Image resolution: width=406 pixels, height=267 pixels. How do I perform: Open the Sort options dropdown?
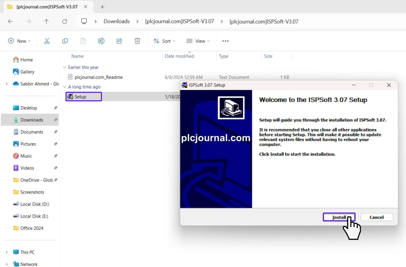click(164, 41)
